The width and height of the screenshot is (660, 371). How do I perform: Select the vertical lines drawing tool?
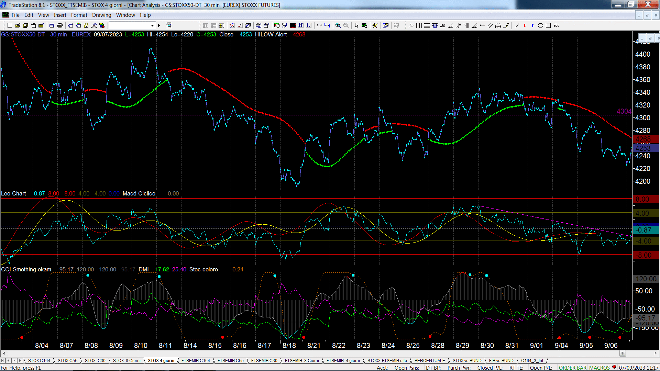[419, 25]
